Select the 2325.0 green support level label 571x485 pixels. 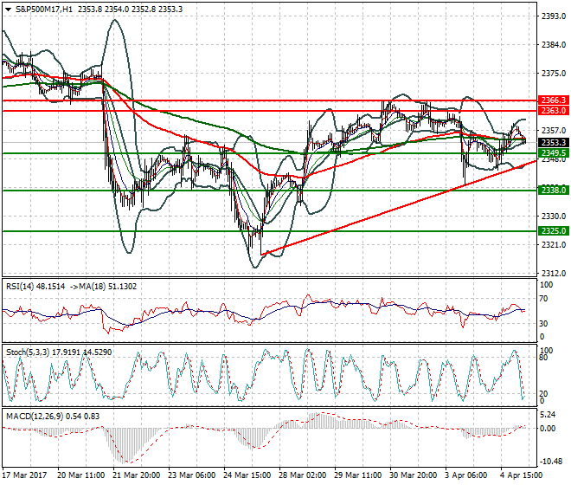coord(553,231)
